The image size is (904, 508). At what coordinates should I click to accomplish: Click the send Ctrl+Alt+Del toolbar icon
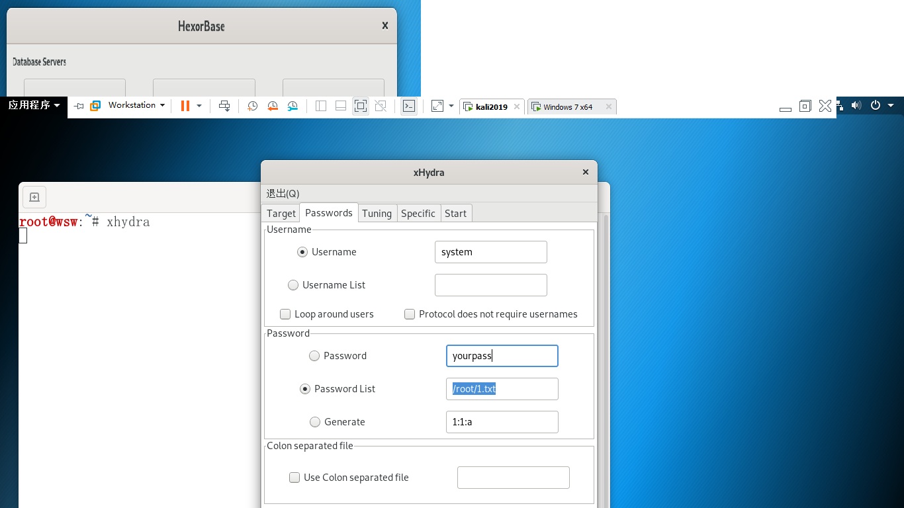(x=224, y=106)
